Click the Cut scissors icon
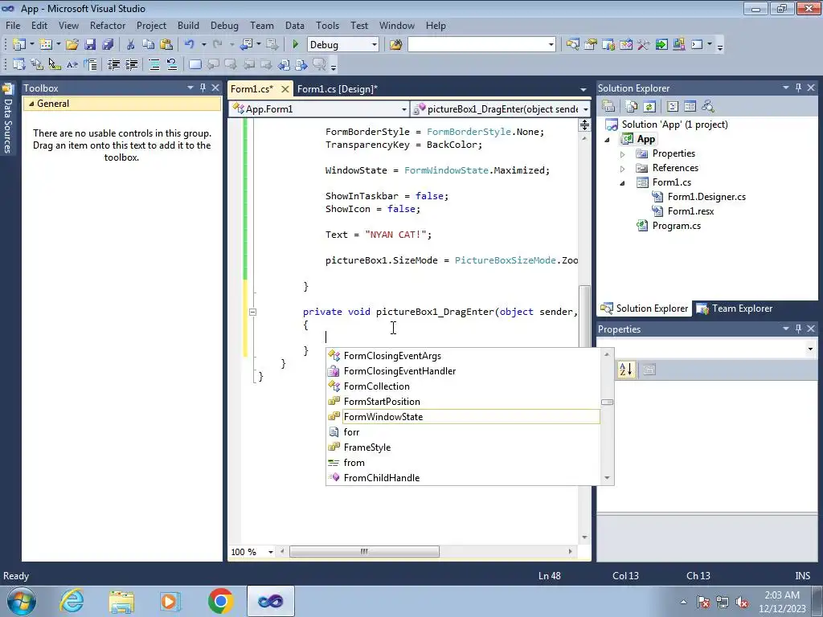 coord(131,45)
